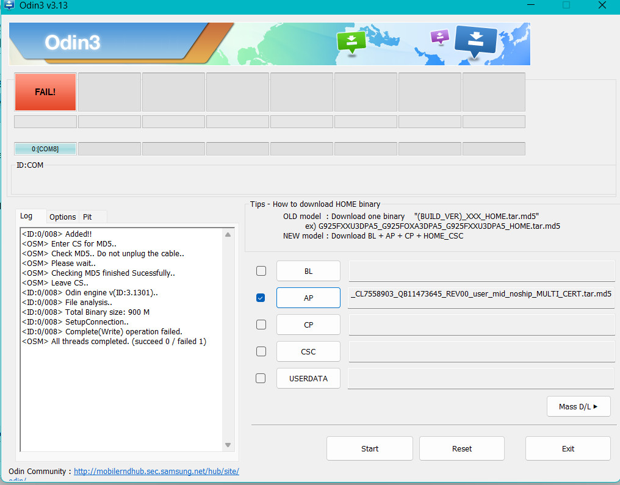Browse for a BL file
Screen dimensions: 620x485
(308, 271)
